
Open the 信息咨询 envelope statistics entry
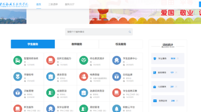[167, 101]
